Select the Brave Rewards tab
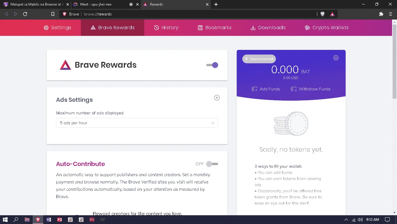This screenshot has height=224, width=397. click(112, 28)
